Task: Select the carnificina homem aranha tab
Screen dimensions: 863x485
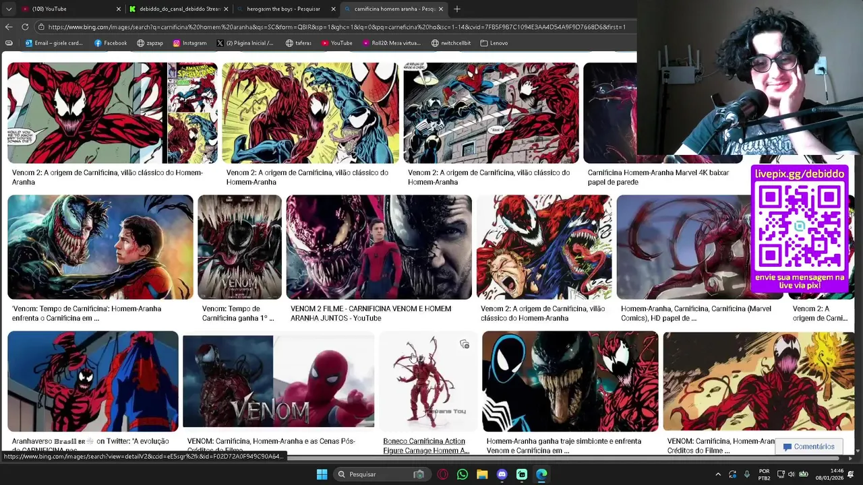Action: click(394, 9)
